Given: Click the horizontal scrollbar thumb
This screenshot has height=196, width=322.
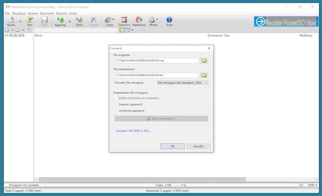Looking at the screenshot, I should [143, 179].
